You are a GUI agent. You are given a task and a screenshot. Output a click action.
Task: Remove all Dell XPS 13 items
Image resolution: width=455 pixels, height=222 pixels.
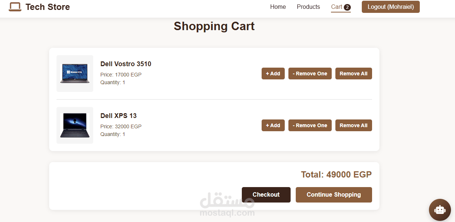(353, 125)
